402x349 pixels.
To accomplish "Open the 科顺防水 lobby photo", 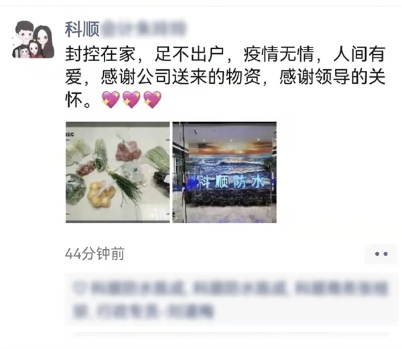I will click(x=224, y=172).
